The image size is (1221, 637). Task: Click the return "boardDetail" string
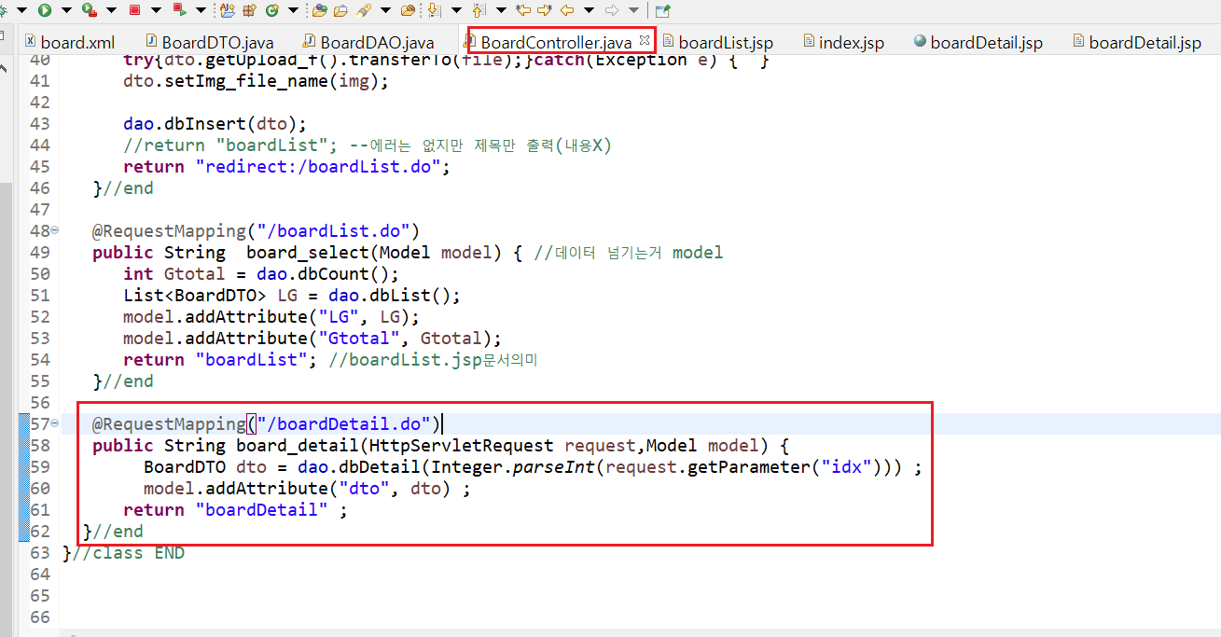[262, 510]
